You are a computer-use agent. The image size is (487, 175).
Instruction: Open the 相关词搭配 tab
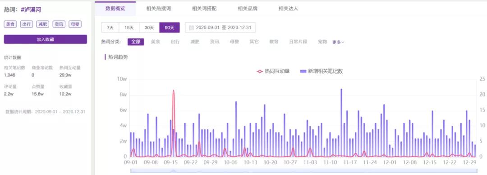[x=204, y=9]
